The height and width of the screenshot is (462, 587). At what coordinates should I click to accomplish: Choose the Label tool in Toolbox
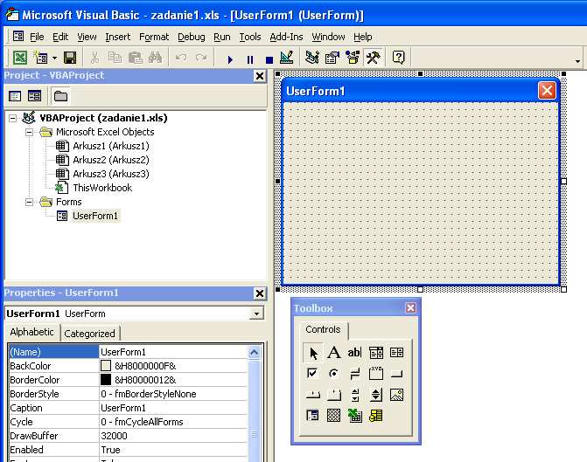(334, 353)
